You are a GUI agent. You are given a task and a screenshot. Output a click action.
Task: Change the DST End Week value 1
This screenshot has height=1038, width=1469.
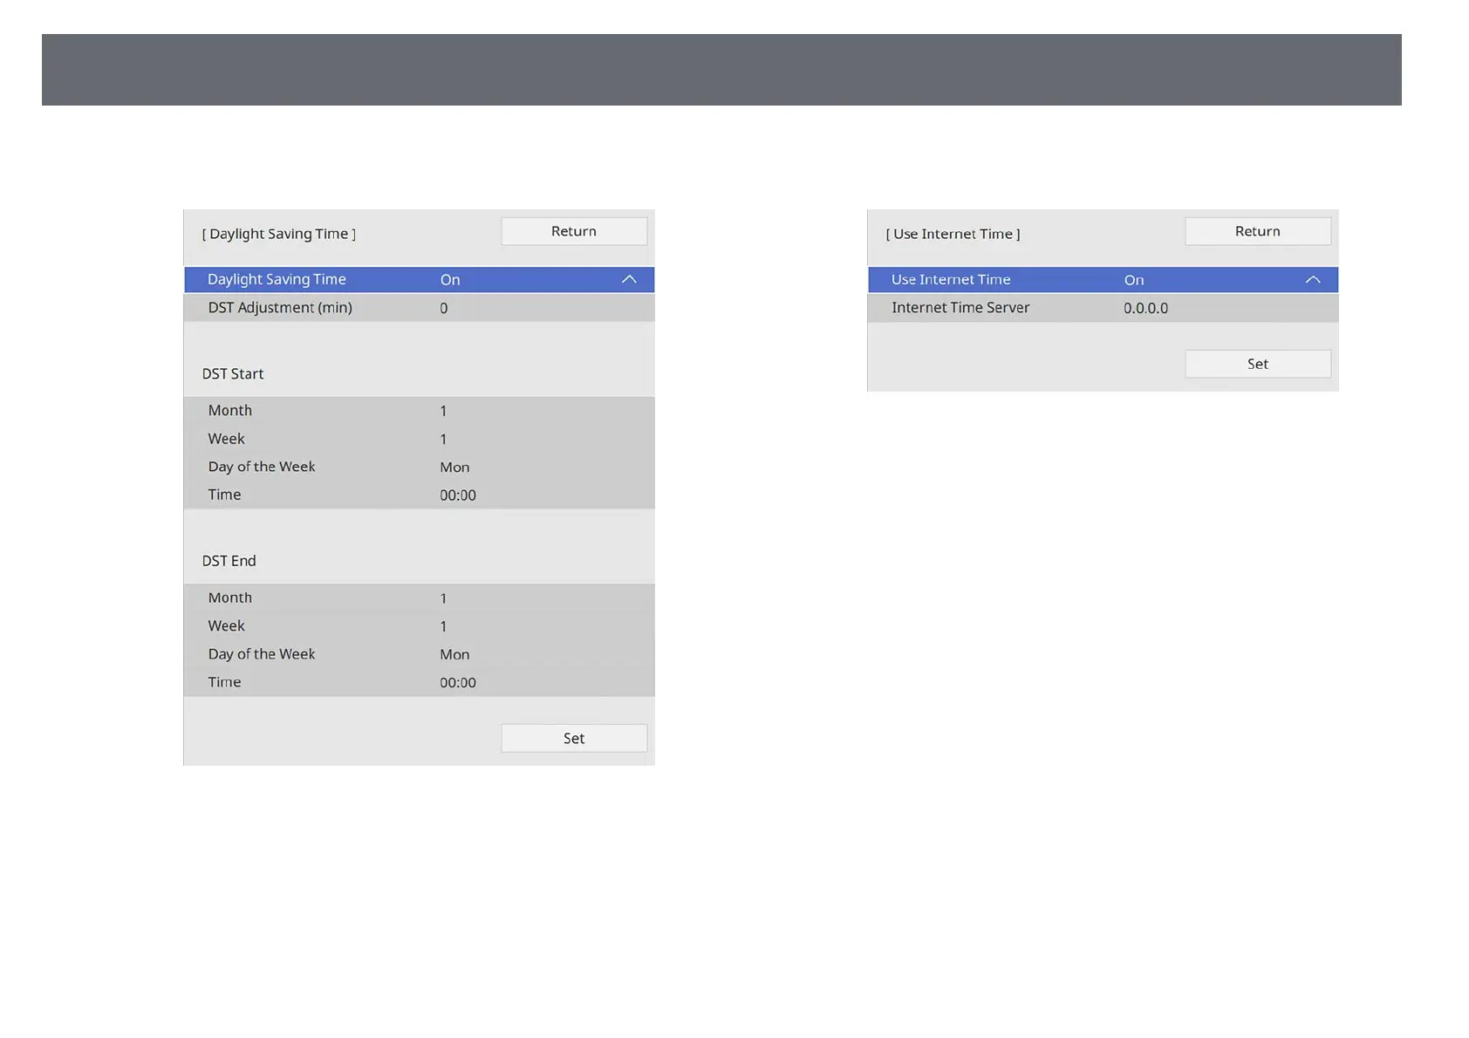point(443,626)
